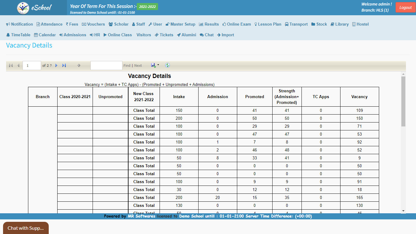Image resolution: width=416 pixels, height=234 pixels.
Task: Open the Admissions menu
Action: [72, 35]
